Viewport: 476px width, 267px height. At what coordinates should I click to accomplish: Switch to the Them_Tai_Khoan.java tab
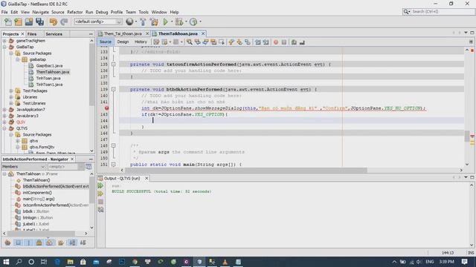[123, 33]
